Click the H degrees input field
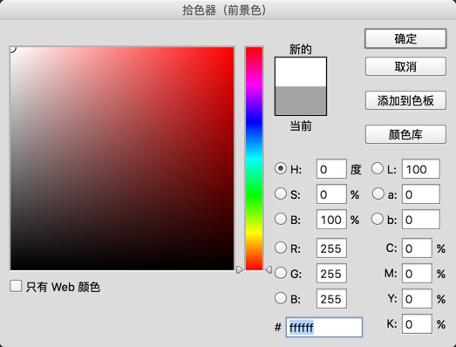This screenshot has width=456, height=347. pyautogui.click(x=331, y=168)
